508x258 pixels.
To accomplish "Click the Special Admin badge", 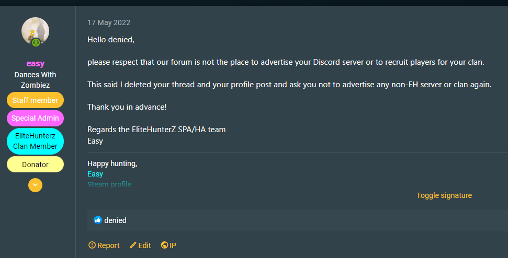I will point(35,118).
